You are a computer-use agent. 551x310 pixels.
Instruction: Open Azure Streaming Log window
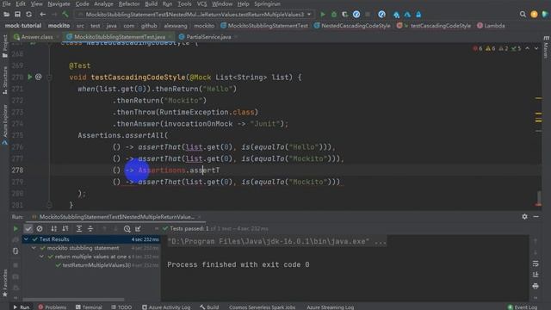(x=330, y=307)
